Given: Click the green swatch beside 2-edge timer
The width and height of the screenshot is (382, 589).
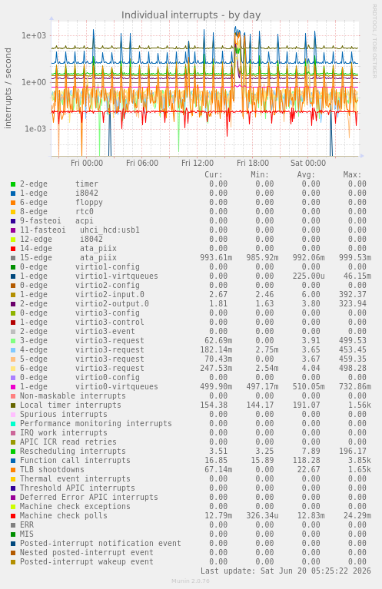Looking at the screenshot, I should 13,184.
